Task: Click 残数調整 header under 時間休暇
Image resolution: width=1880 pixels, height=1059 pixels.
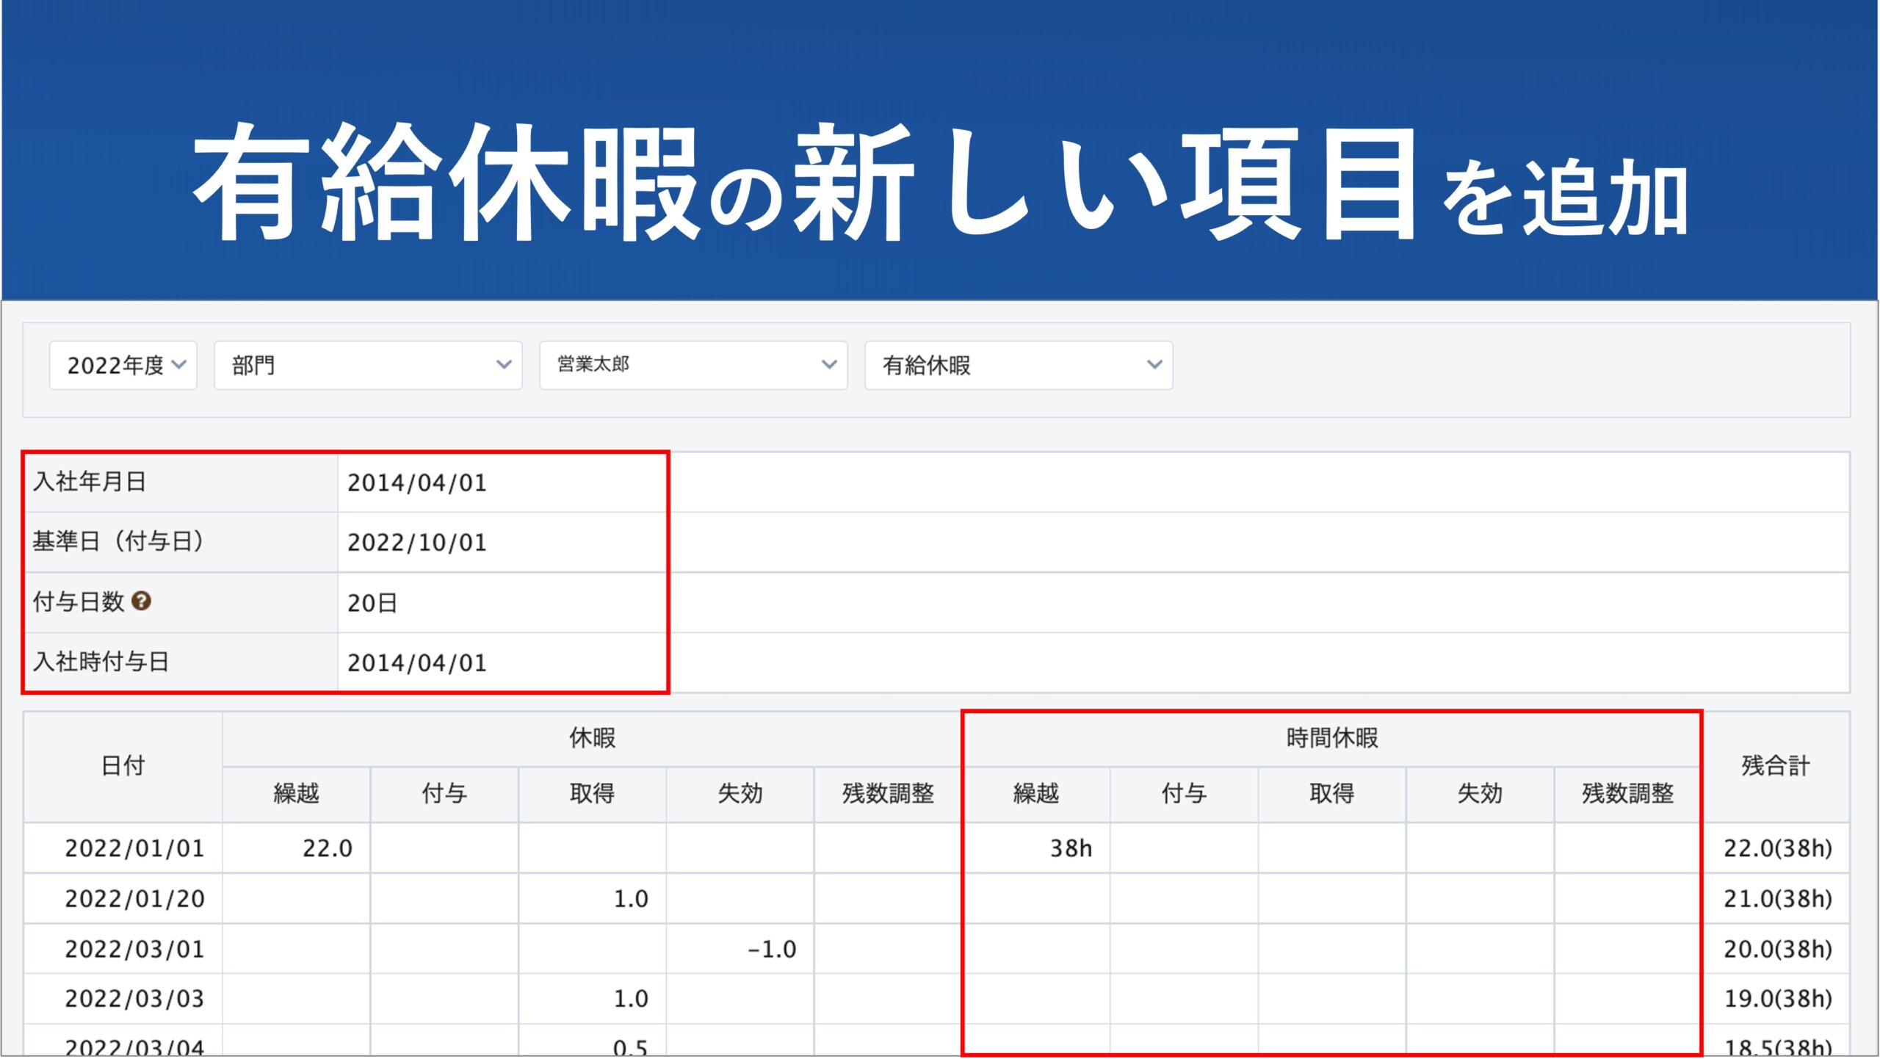Action: (x=1627, y=793)
